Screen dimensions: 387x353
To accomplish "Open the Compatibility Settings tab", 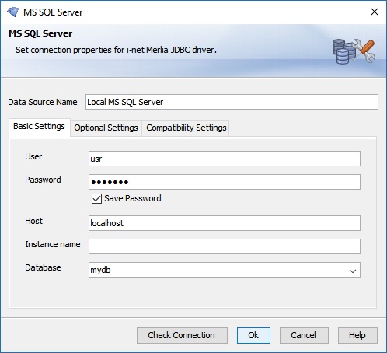I will 187,128.
